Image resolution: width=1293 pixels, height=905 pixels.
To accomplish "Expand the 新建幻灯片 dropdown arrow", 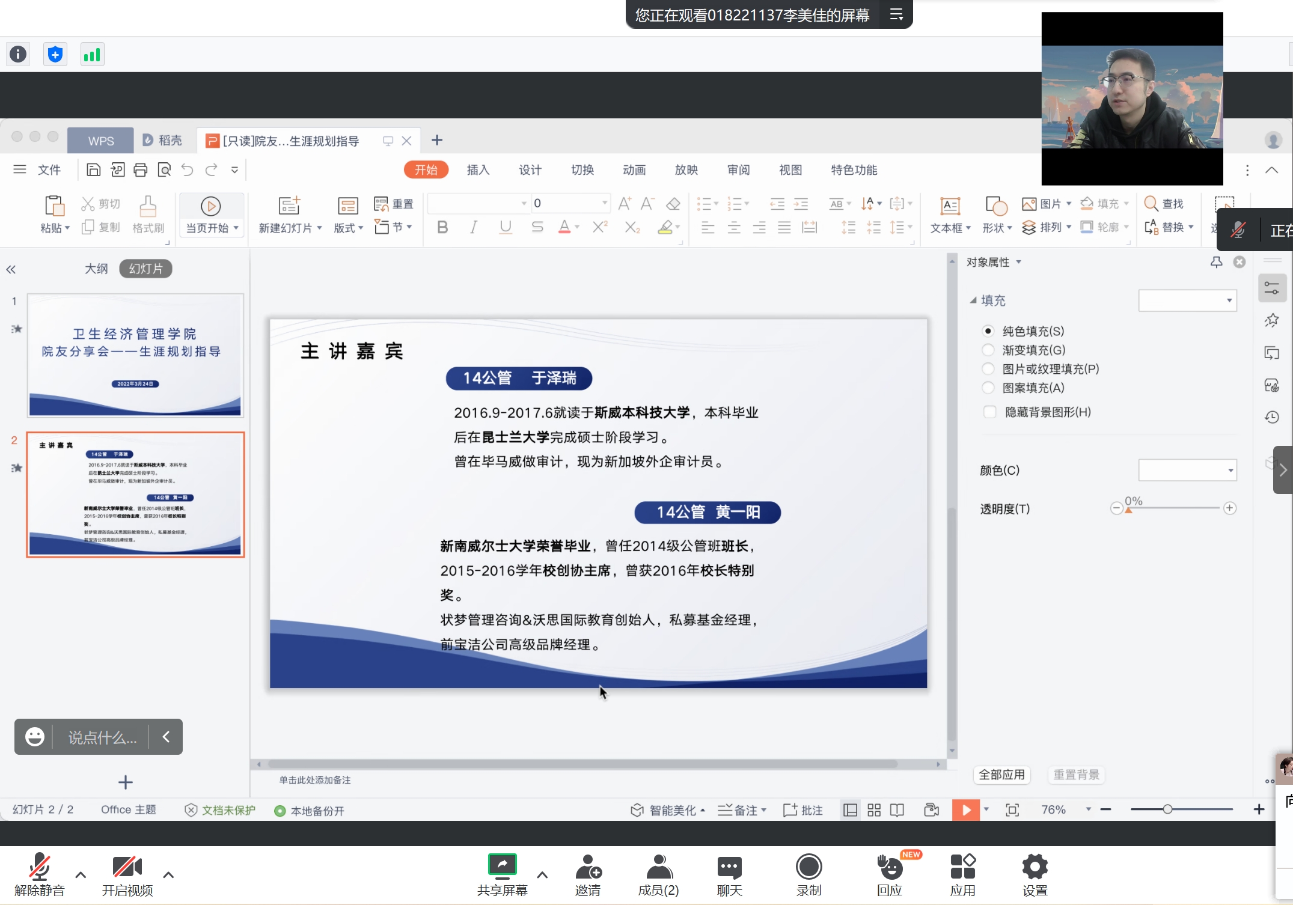I will pyautogui.click(x=319, y=228).
